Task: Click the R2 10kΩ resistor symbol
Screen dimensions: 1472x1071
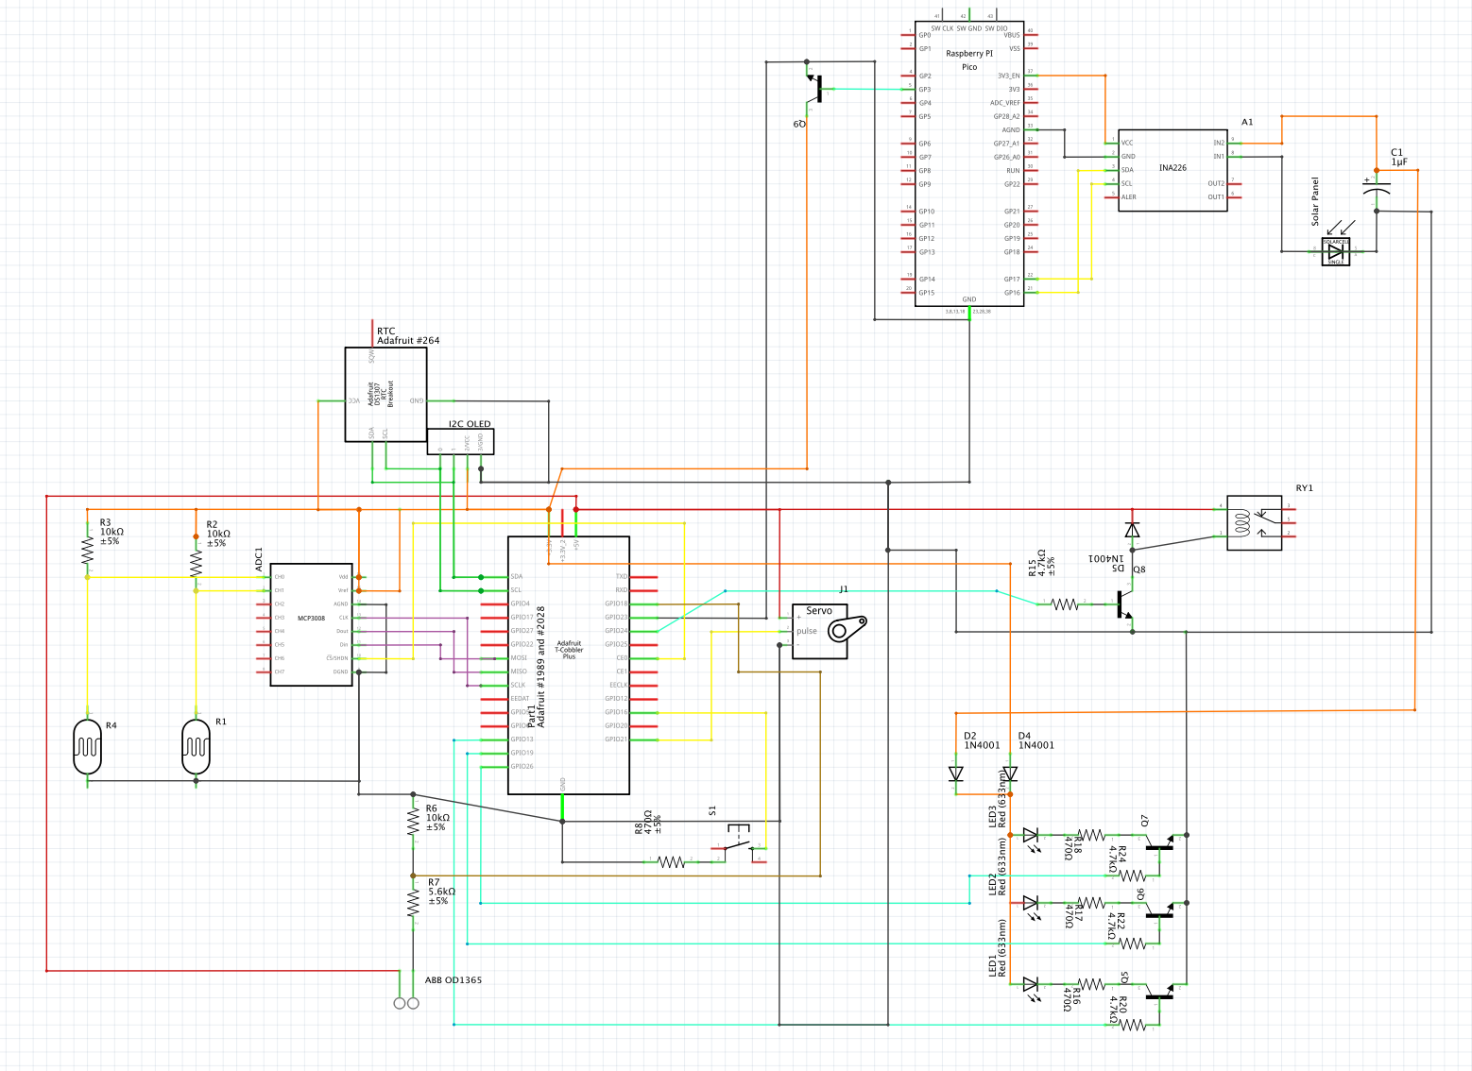Action: 196,562
